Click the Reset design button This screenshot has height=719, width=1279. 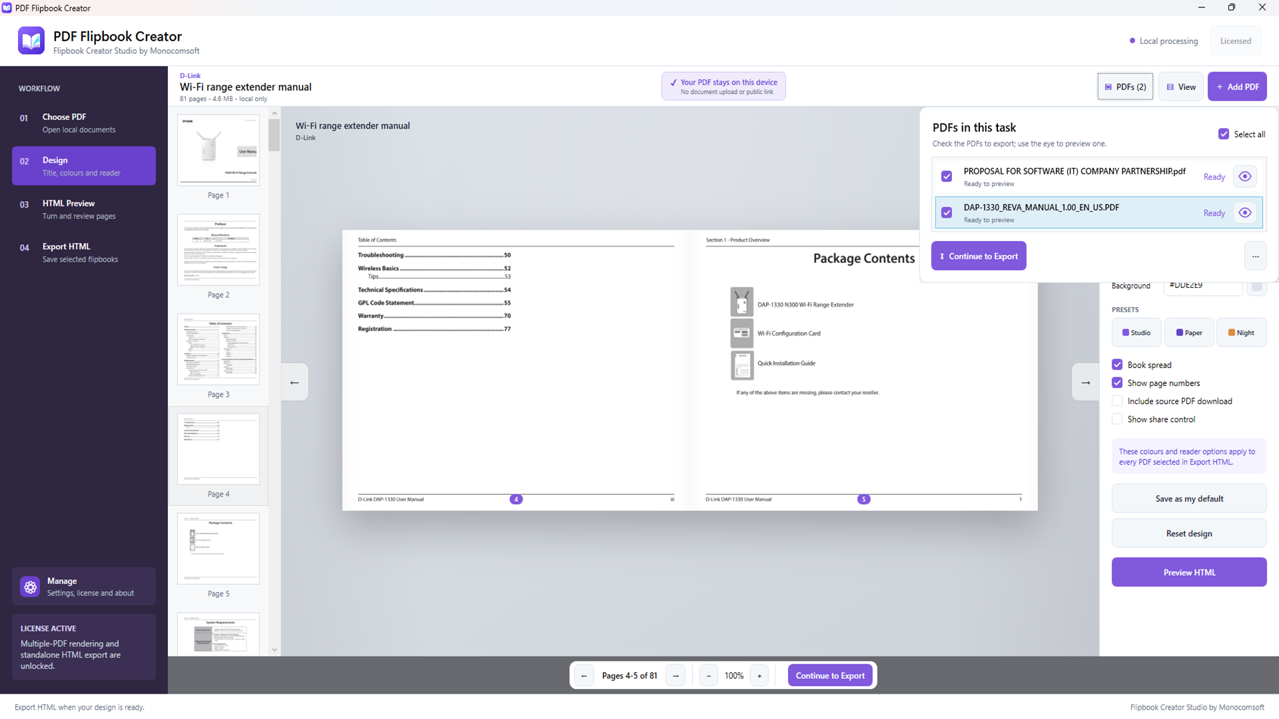click(x=1189, y=533)
